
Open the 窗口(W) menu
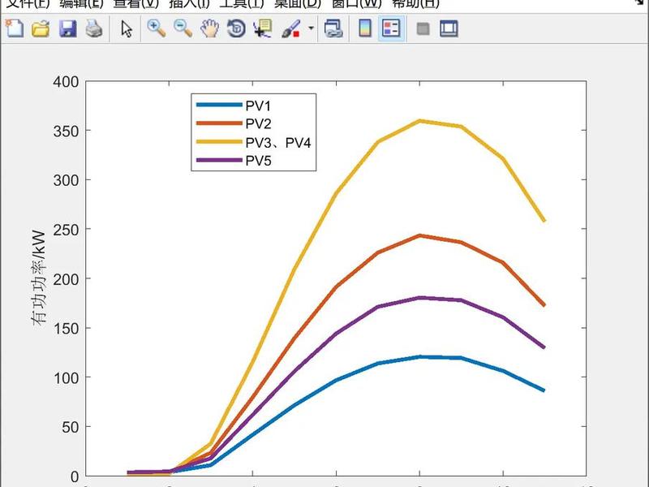(x=357, y=4)
